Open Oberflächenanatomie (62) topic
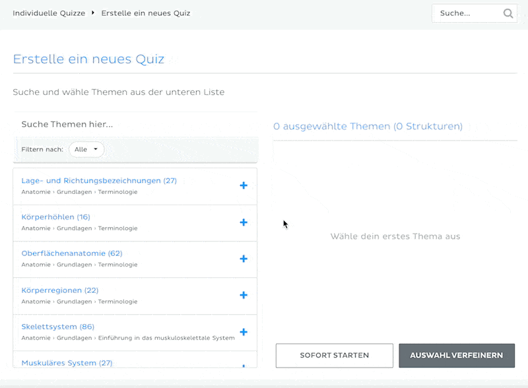The image size is (528, 388). click(72, 253)
